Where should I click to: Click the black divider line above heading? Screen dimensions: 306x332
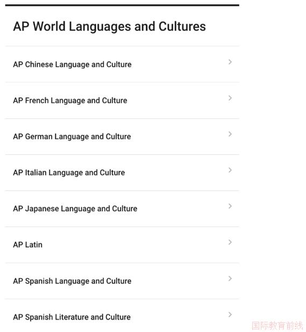coord(122,5)
